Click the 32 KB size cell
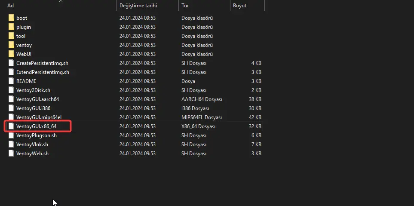Viewport: 414px width, 206px height. tap(255, 126)
